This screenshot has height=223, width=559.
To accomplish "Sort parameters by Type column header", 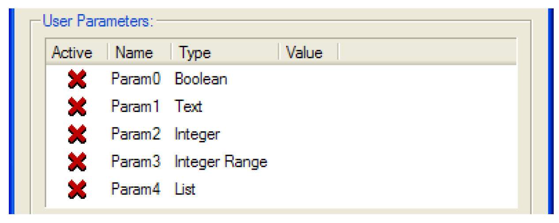I will point(195,53).
